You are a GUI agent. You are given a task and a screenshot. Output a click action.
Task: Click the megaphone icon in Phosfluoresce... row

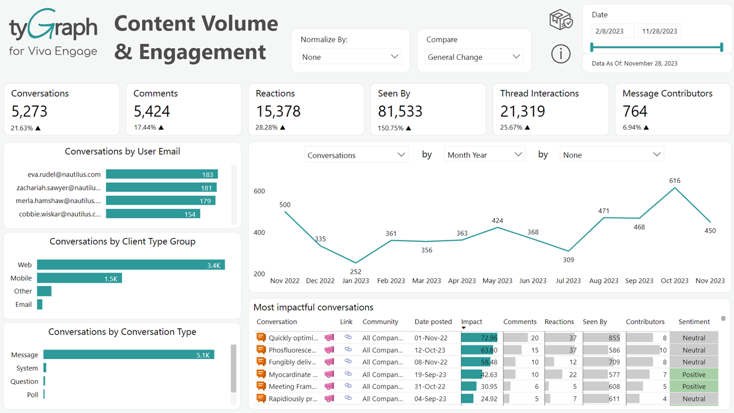pos(329,350)
